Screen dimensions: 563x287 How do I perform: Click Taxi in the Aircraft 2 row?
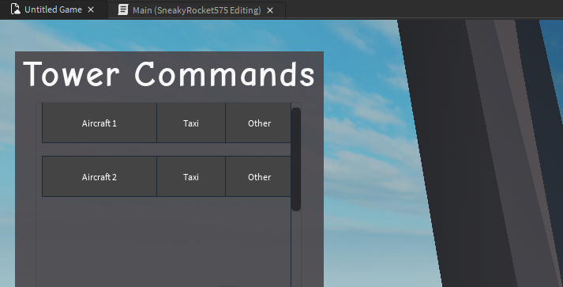tap(191, 176)
